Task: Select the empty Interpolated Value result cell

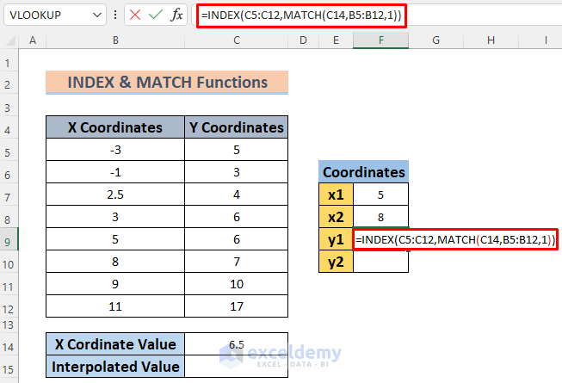Action: point(236,368)
